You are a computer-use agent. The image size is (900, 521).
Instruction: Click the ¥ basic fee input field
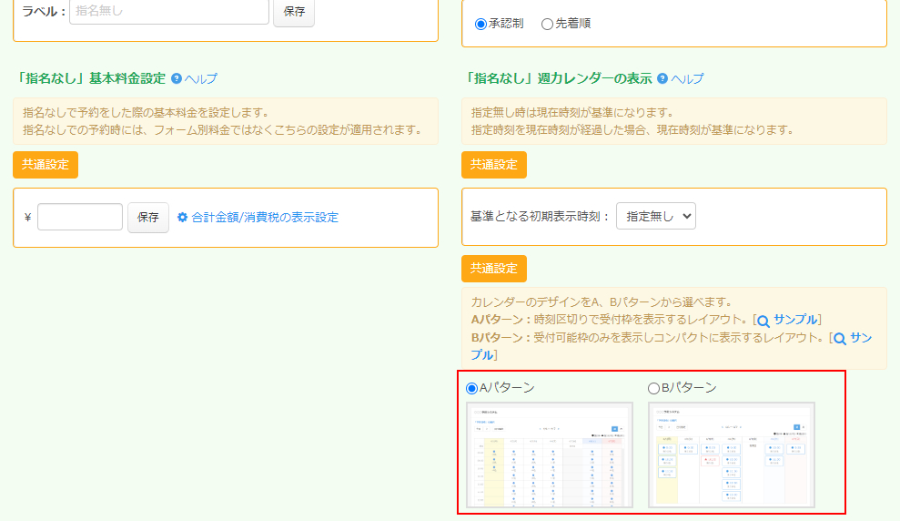[x=80, y=217]
